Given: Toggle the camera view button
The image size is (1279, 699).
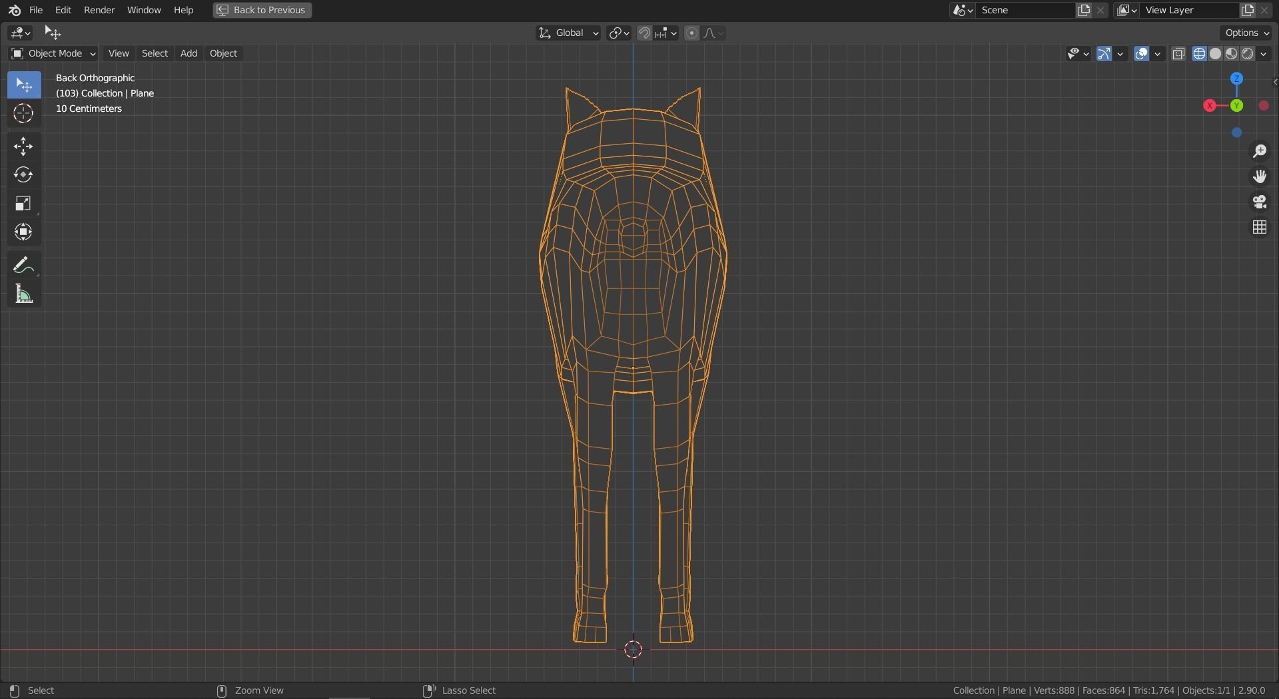Looking at the screenshot, I should click(1259, 202).
